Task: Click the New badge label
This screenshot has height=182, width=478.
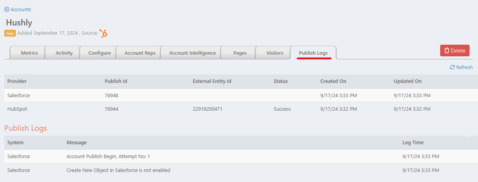Action: point(10,33)
